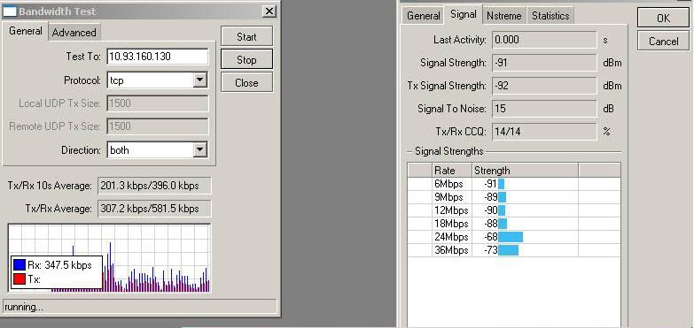The width and height of the screenshot is (694, 328).
Task: Click the -73 strength bar for 36Mbps
Action: [508, 250]
